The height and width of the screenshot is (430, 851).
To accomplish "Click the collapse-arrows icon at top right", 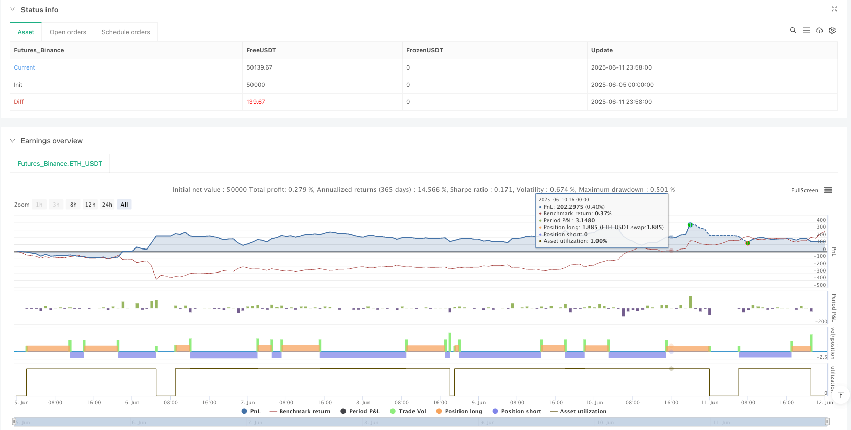I will point(834,9).
